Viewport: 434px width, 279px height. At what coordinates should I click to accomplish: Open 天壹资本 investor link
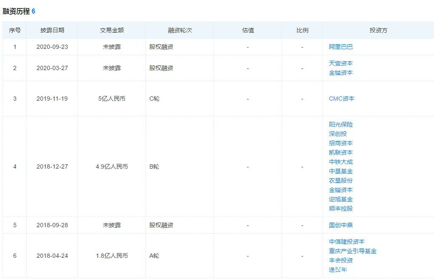pyautogui.click(x=341, y=63)
